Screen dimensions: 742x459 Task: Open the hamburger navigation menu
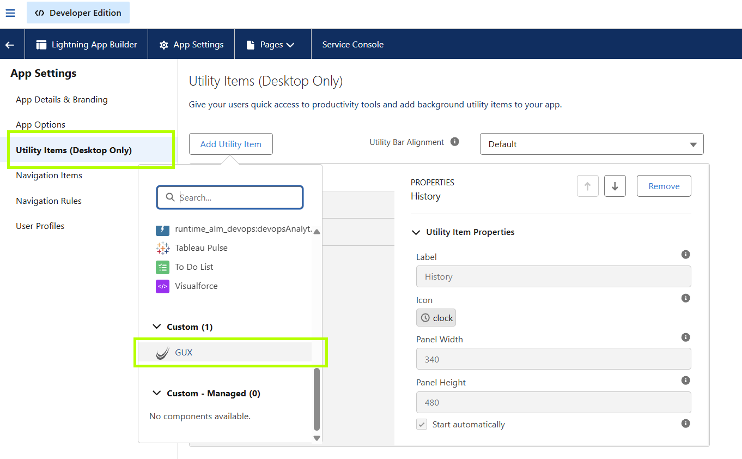point(10,13)
